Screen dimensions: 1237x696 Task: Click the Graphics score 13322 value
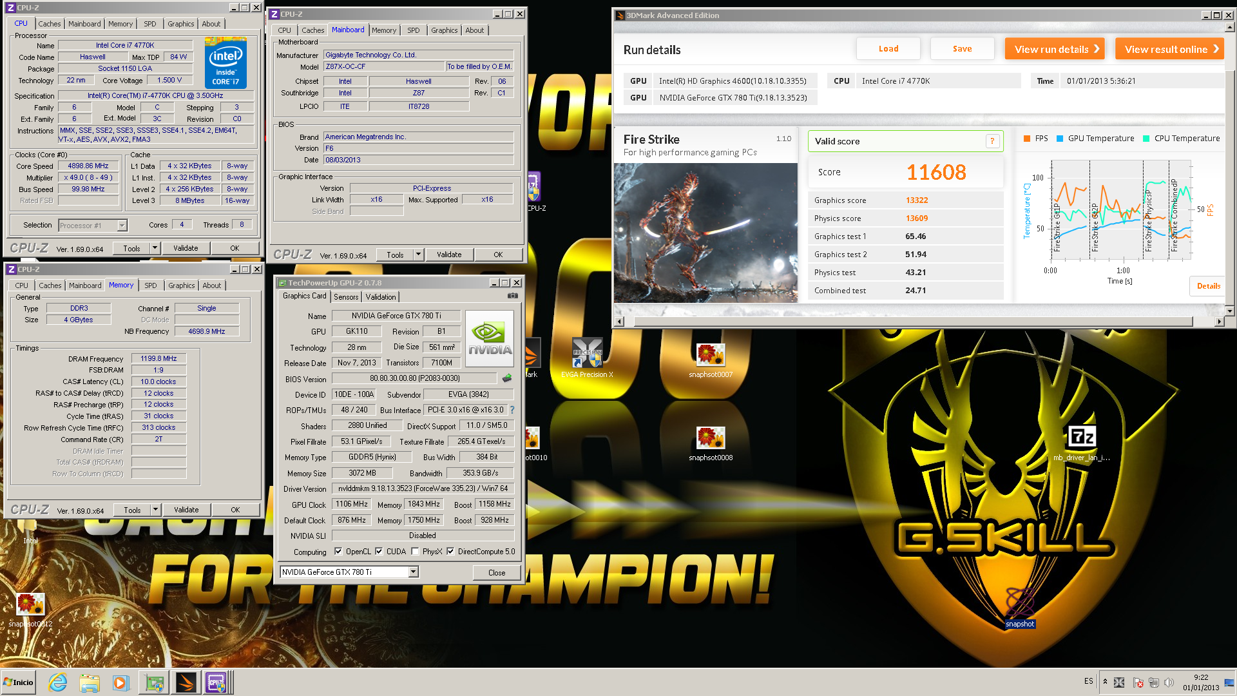(916, 200)
